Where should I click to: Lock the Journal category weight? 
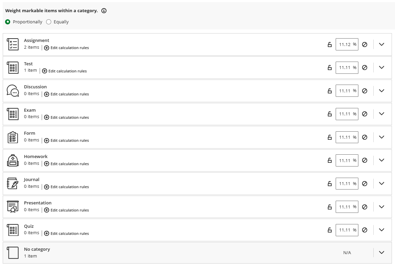(x=330, y=184)
